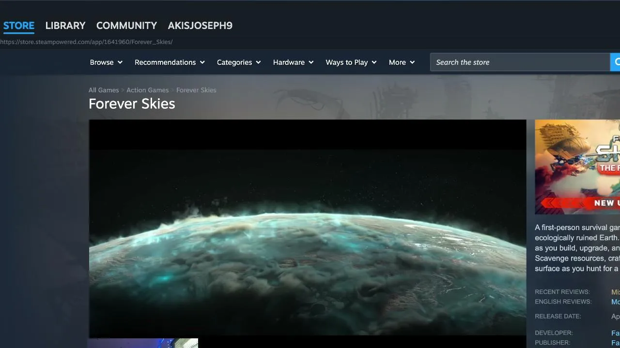Open the Forever Skies capsule artwork
Screen dimensions: 620x348
click(577, 167)
